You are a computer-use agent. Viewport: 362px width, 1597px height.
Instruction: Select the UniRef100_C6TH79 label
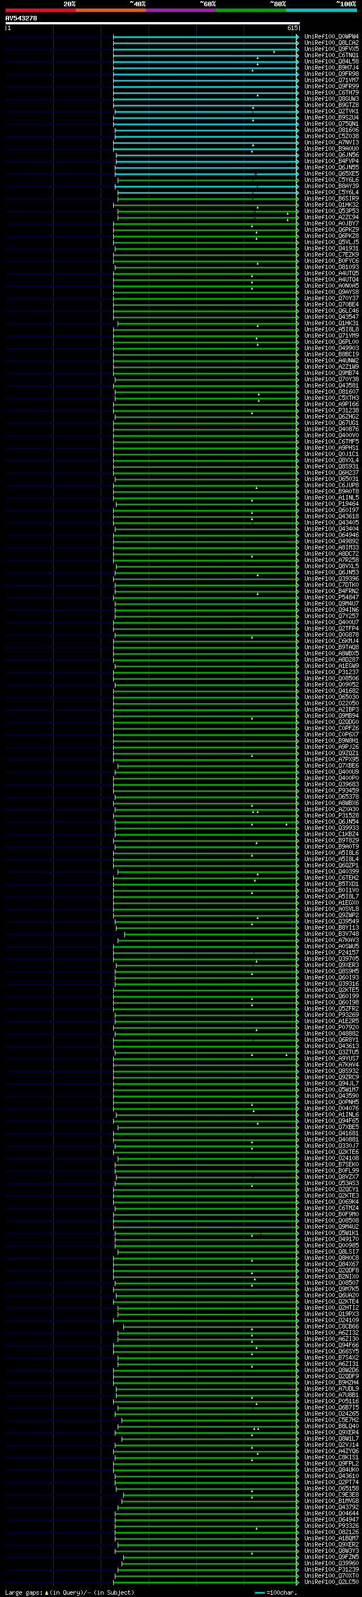coord(331,92)
